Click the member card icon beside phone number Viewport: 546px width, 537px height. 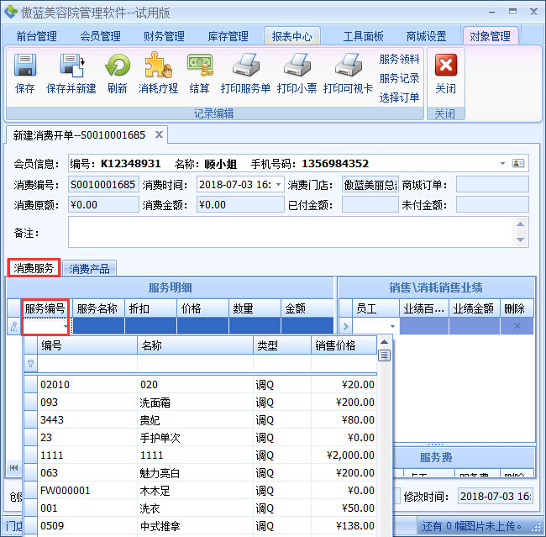[x=519, y=163]
